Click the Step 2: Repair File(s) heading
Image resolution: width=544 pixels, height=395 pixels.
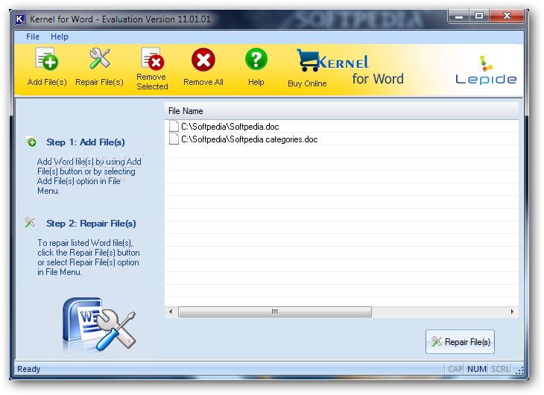coord(91,224)
